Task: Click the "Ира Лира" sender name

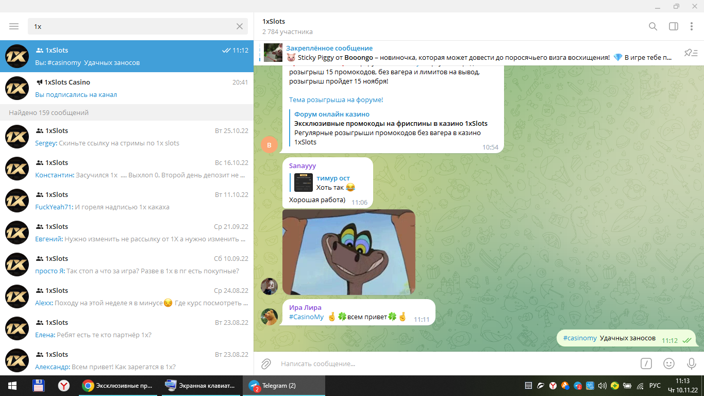Action: click(x=305, y=308)
